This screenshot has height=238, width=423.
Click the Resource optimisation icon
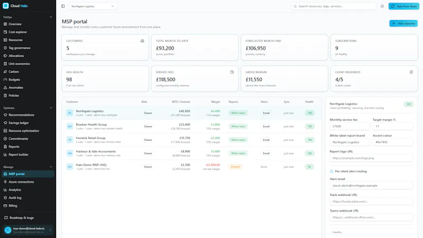[x=5, y=131]
